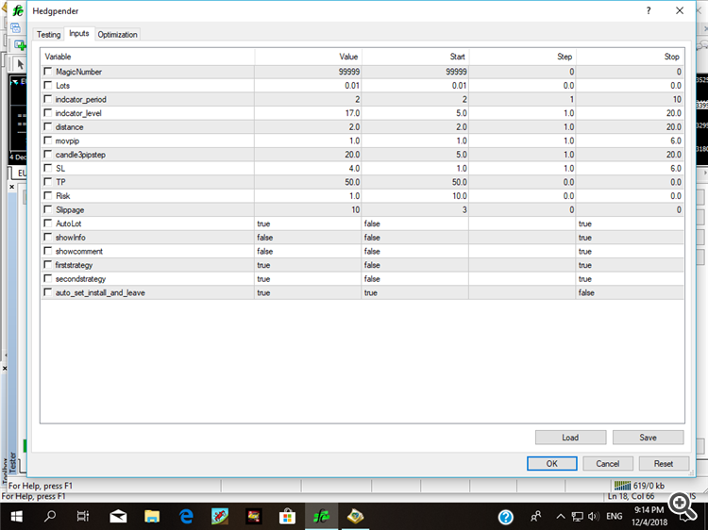708x530 pixels.
Task: Click the Save button
Action: (x=648, y=437)
